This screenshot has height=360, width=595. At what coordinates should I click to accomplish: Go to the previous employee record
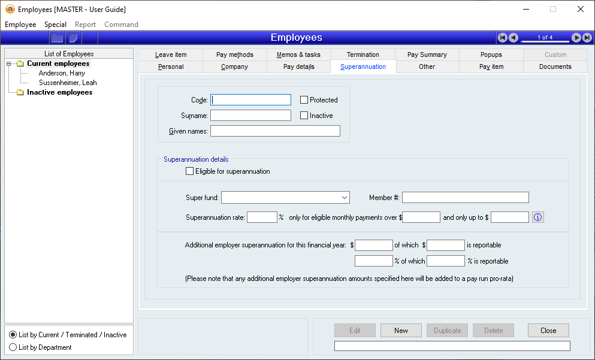[514, 38]
